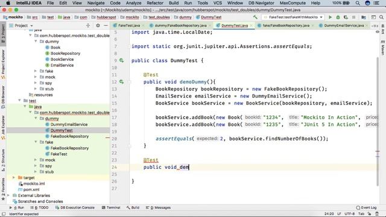Open the Project Explorer side stripe
The height and width of the screenshot is (217, 386).
pyautogui.click(x=3, y=64)
